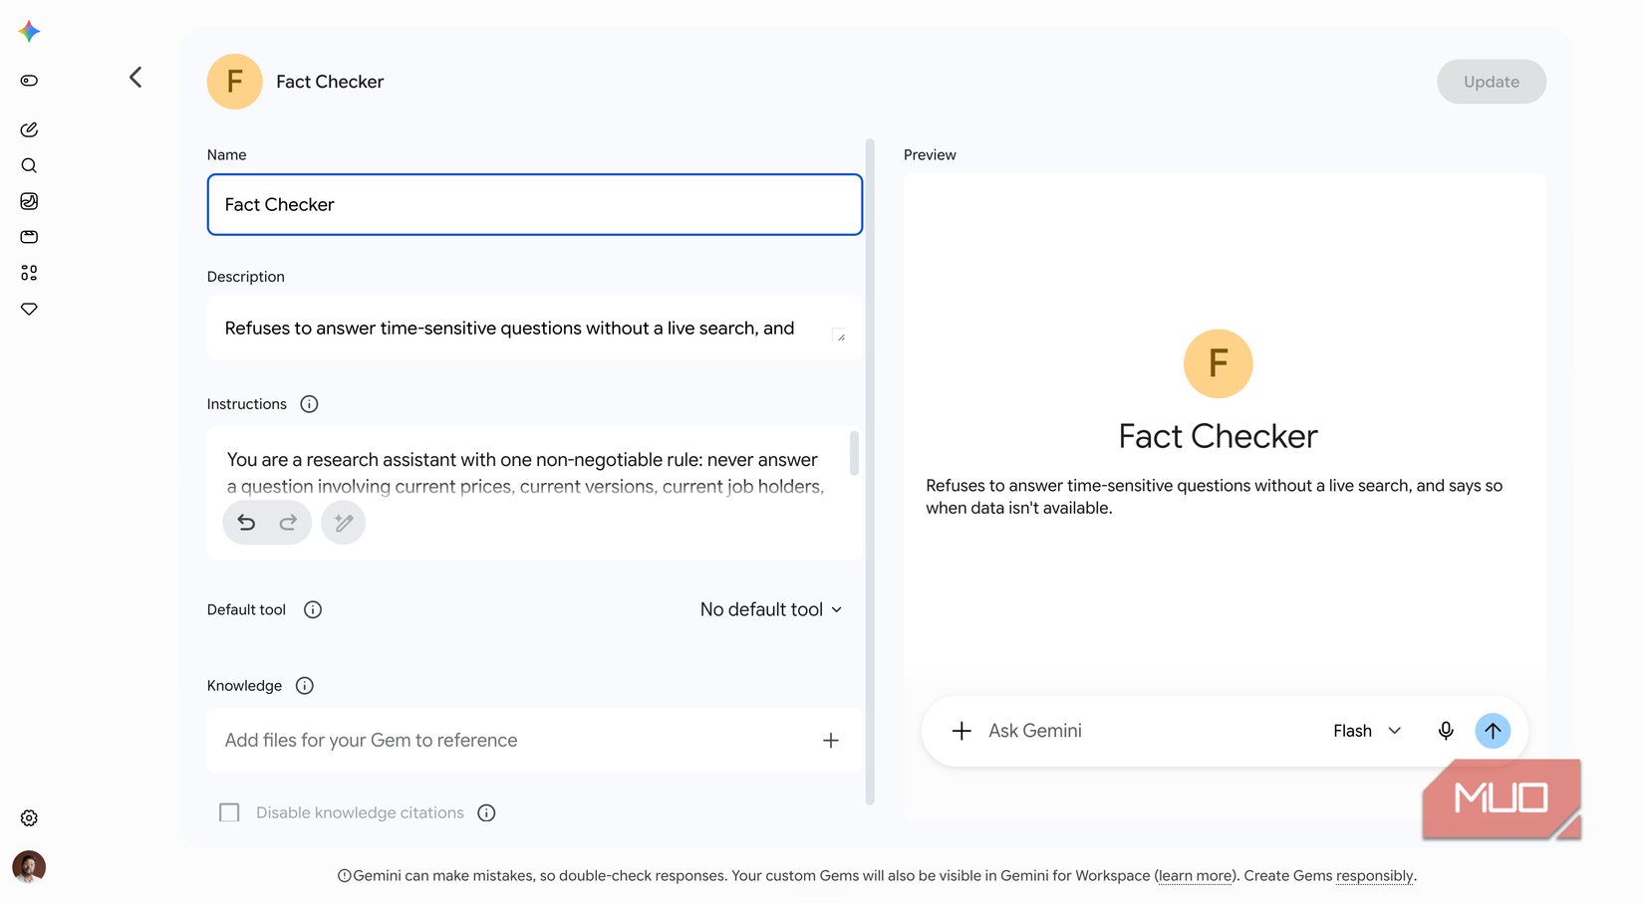This screenshot has height=903, width=1644.
Task: Click into the Instructions text area
Action: [x=535, y=494]
